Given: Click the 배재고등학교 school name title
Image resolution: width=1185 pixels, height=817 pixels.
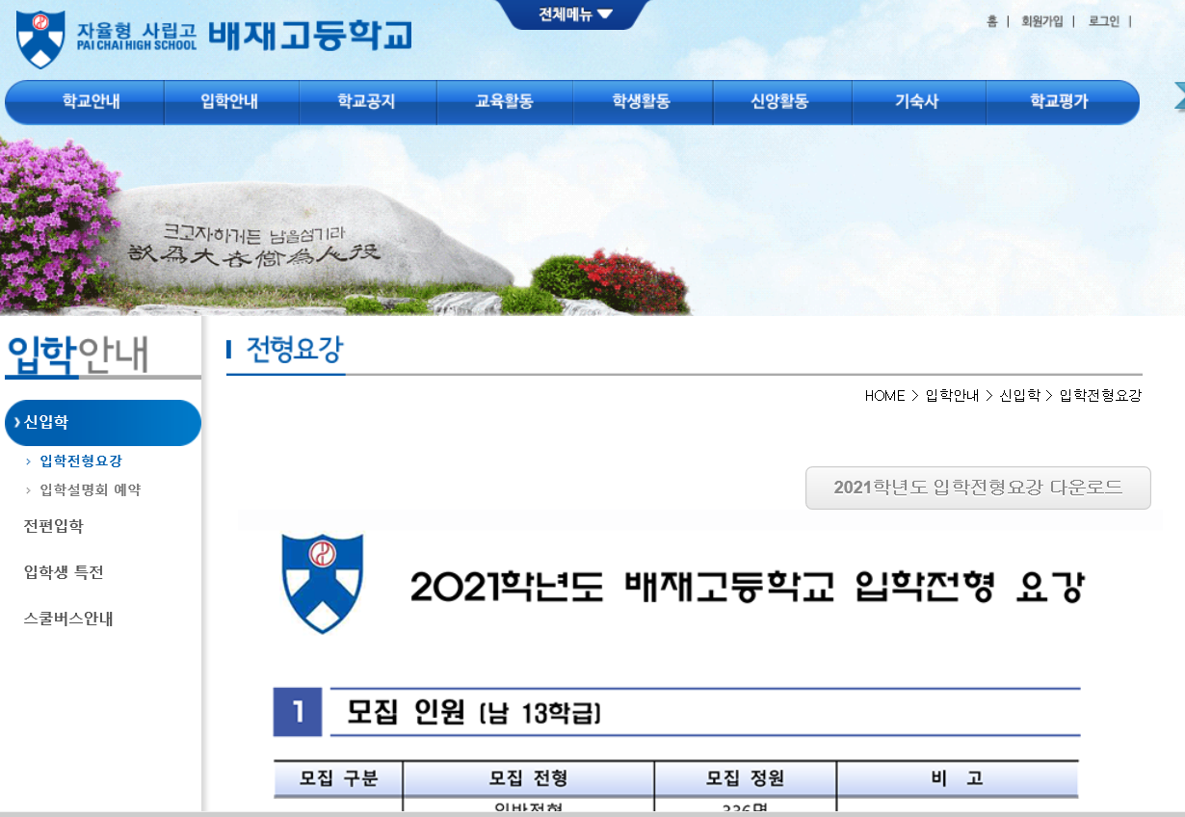Looking at the screenshot, I should 310,37.
